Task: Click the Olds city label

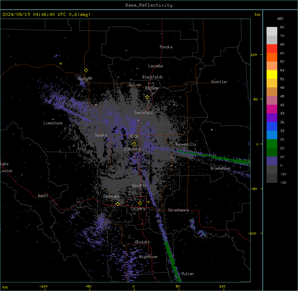Action: (x=134, y=136)
